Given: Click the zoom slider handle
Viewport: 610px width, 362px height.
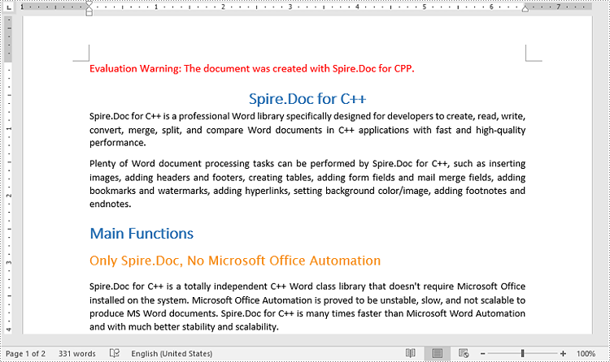Looking at the screenshot, I should (522, 353).
